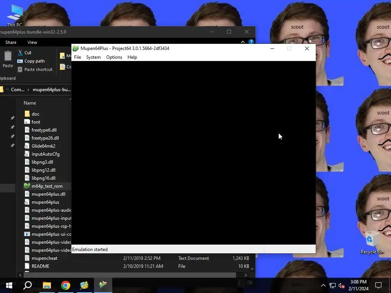Click the Project64 taskbar icon

103,285
